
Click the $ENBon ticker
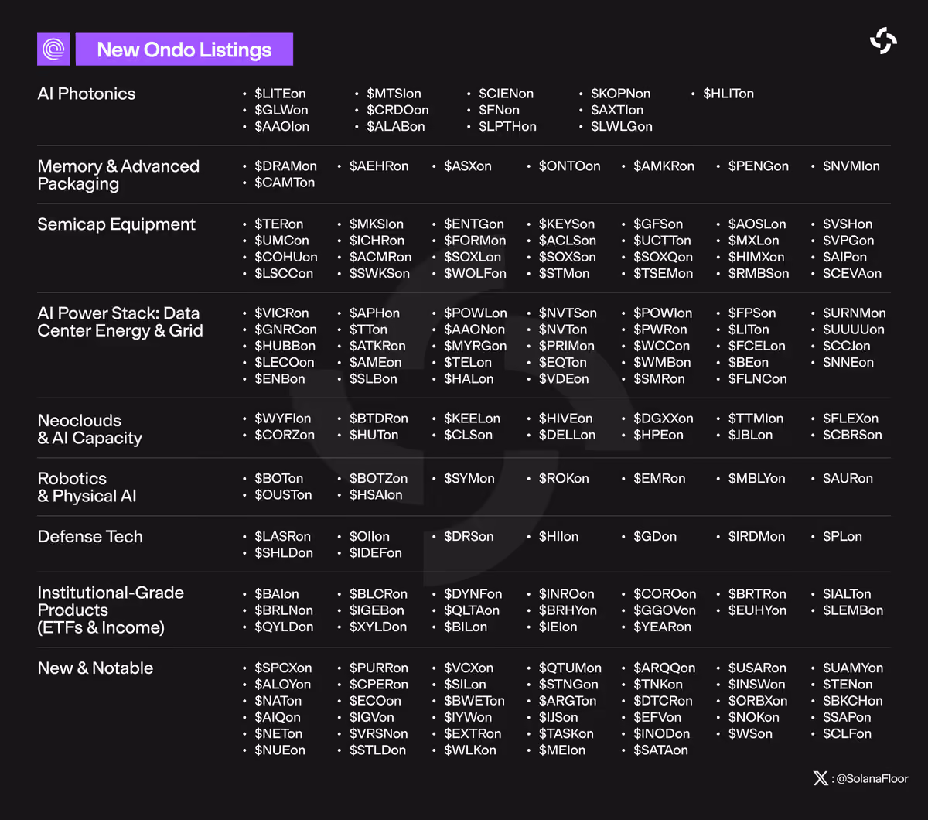280,379
